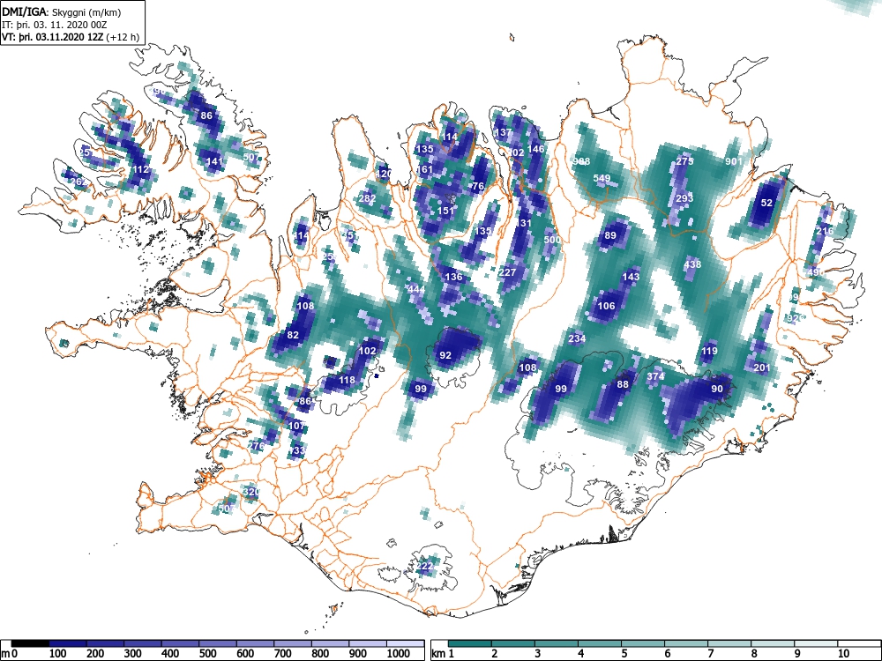Select the lightest swatch right of 1000 m
Image resolution: width=882 pixels, height=661 pixels.
coord(406,643)
